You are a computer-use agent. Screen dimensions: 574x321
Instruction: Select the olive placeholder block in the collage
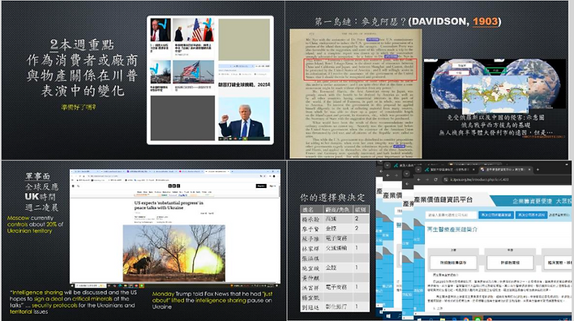point(244,40)
